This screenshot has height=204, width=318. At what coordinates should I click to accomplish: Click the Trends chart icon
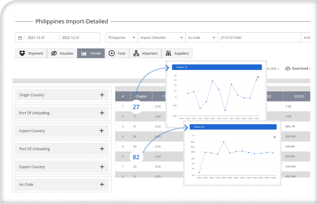(x=84, y=54)
